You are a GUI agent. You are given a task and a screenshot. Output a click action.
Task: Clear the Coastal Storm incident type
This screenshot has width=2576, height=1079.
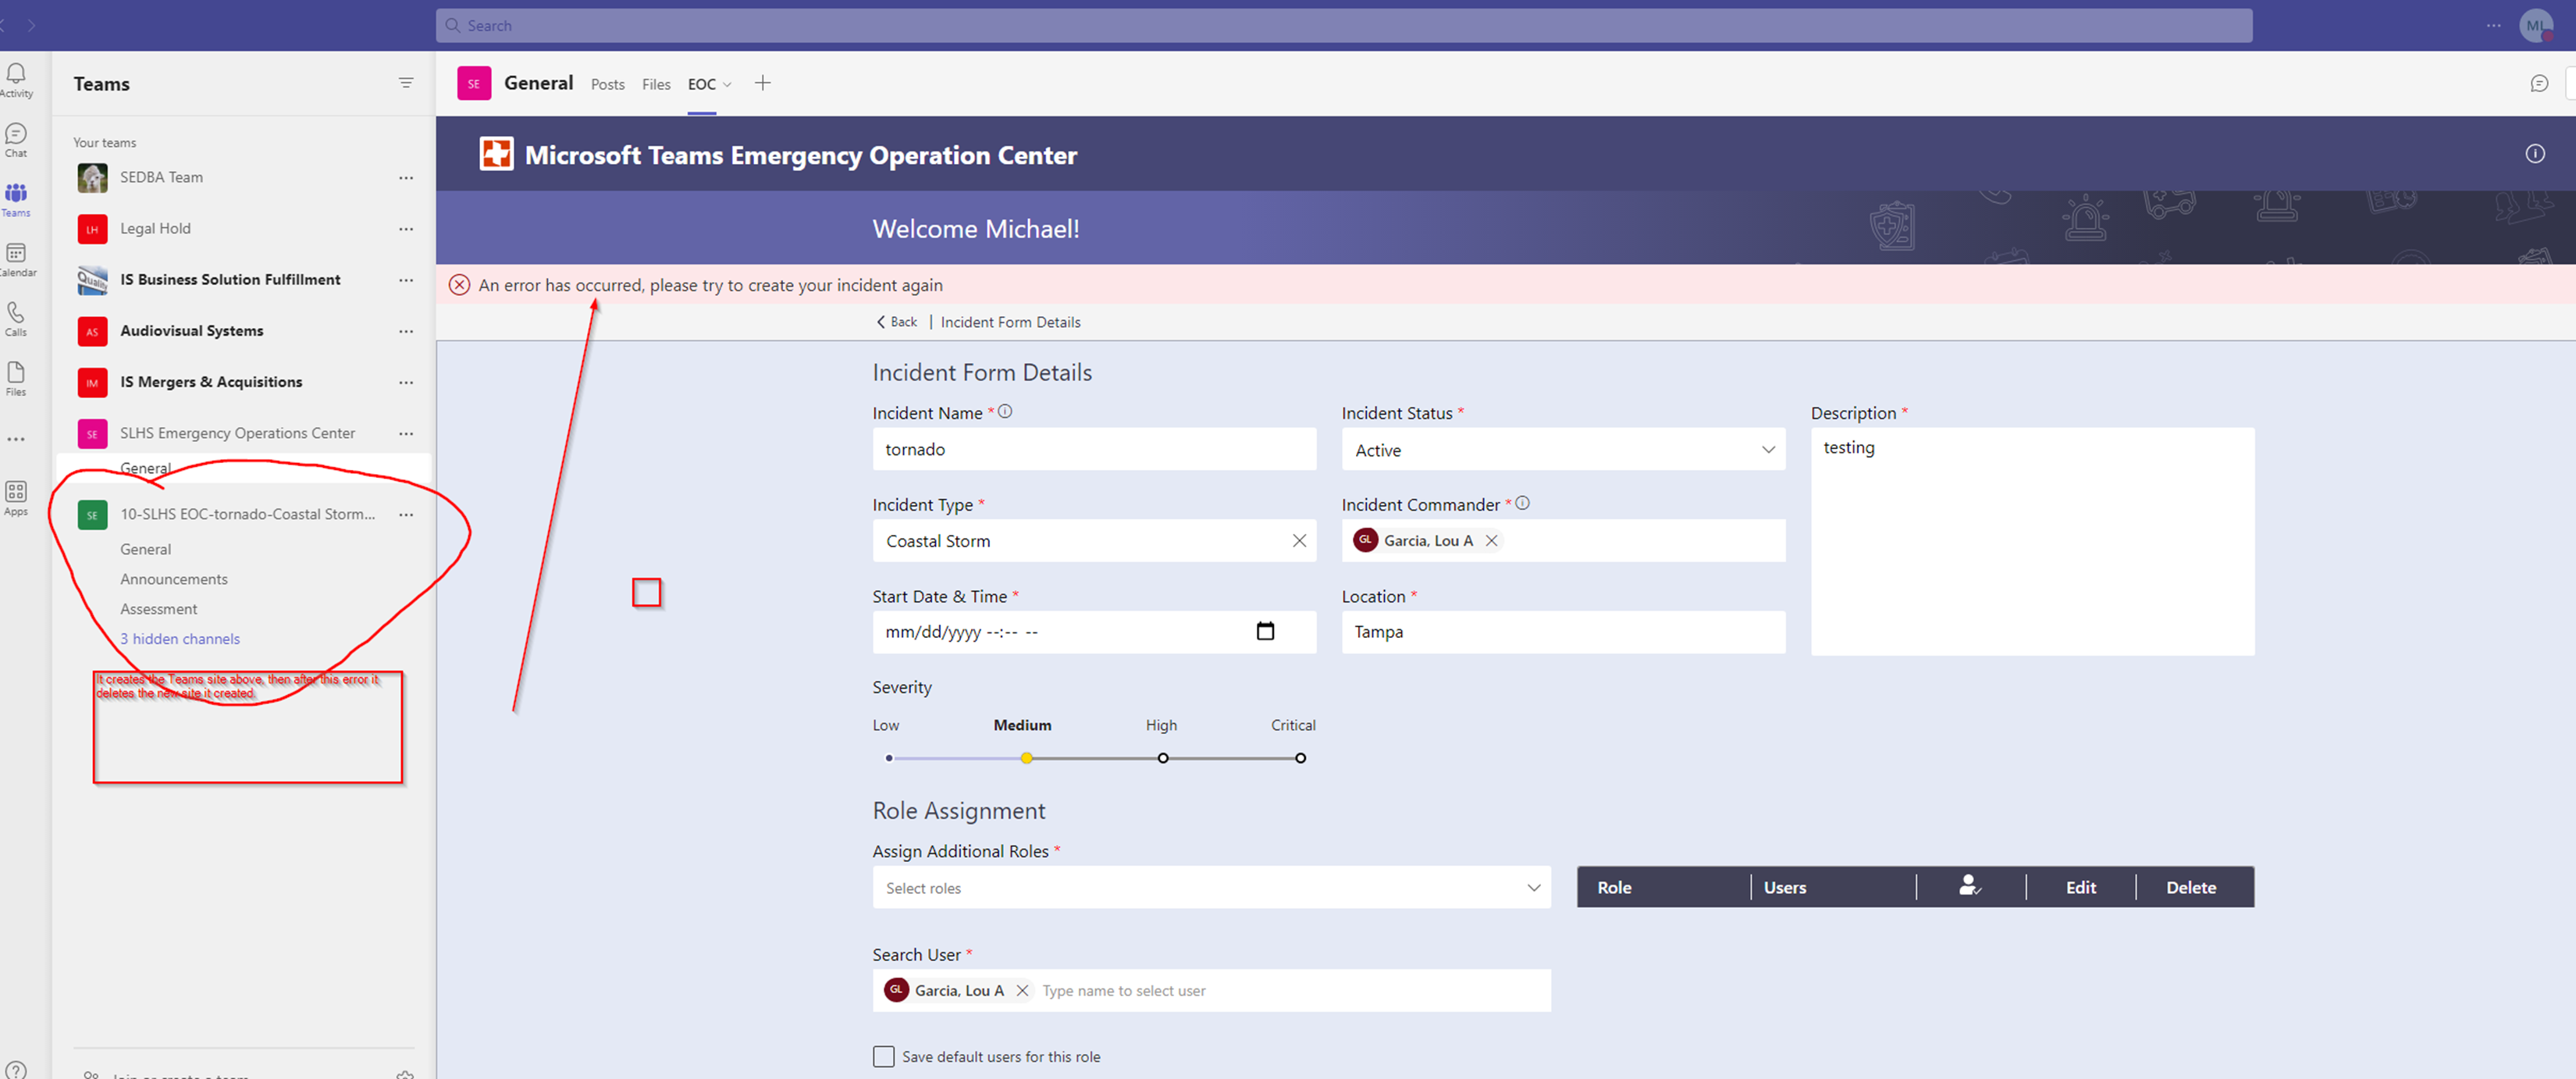point(1299,540)
